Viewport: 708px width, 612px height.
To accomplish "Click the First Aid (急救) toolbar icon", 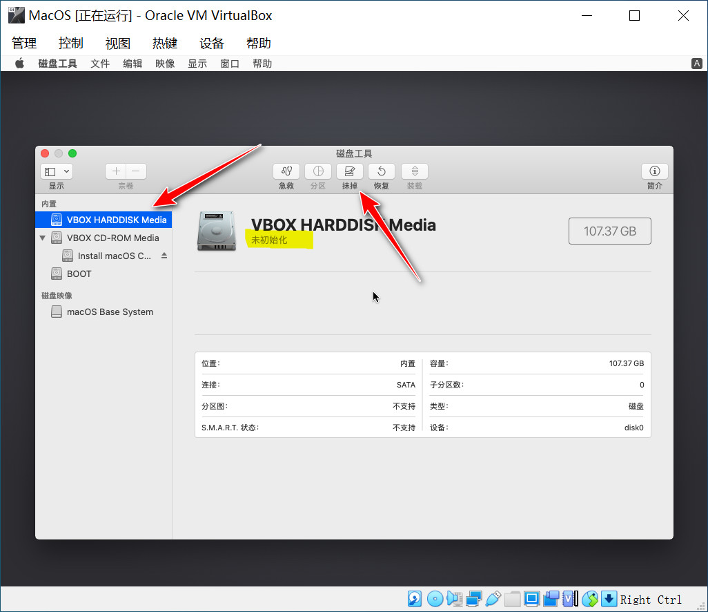I will pos(286,171).
